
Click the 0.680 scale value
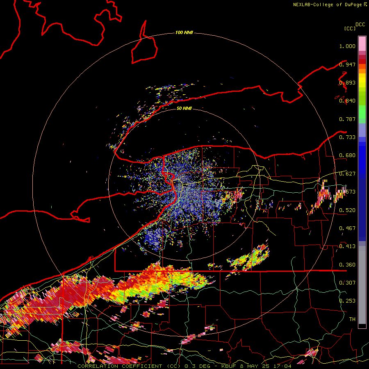[x=347, y=155]
